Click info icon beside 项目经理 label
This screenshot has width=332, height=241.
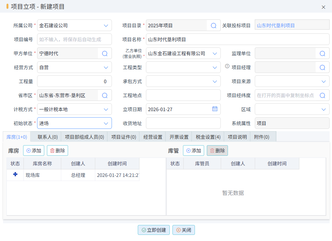(x=227, y=66)
